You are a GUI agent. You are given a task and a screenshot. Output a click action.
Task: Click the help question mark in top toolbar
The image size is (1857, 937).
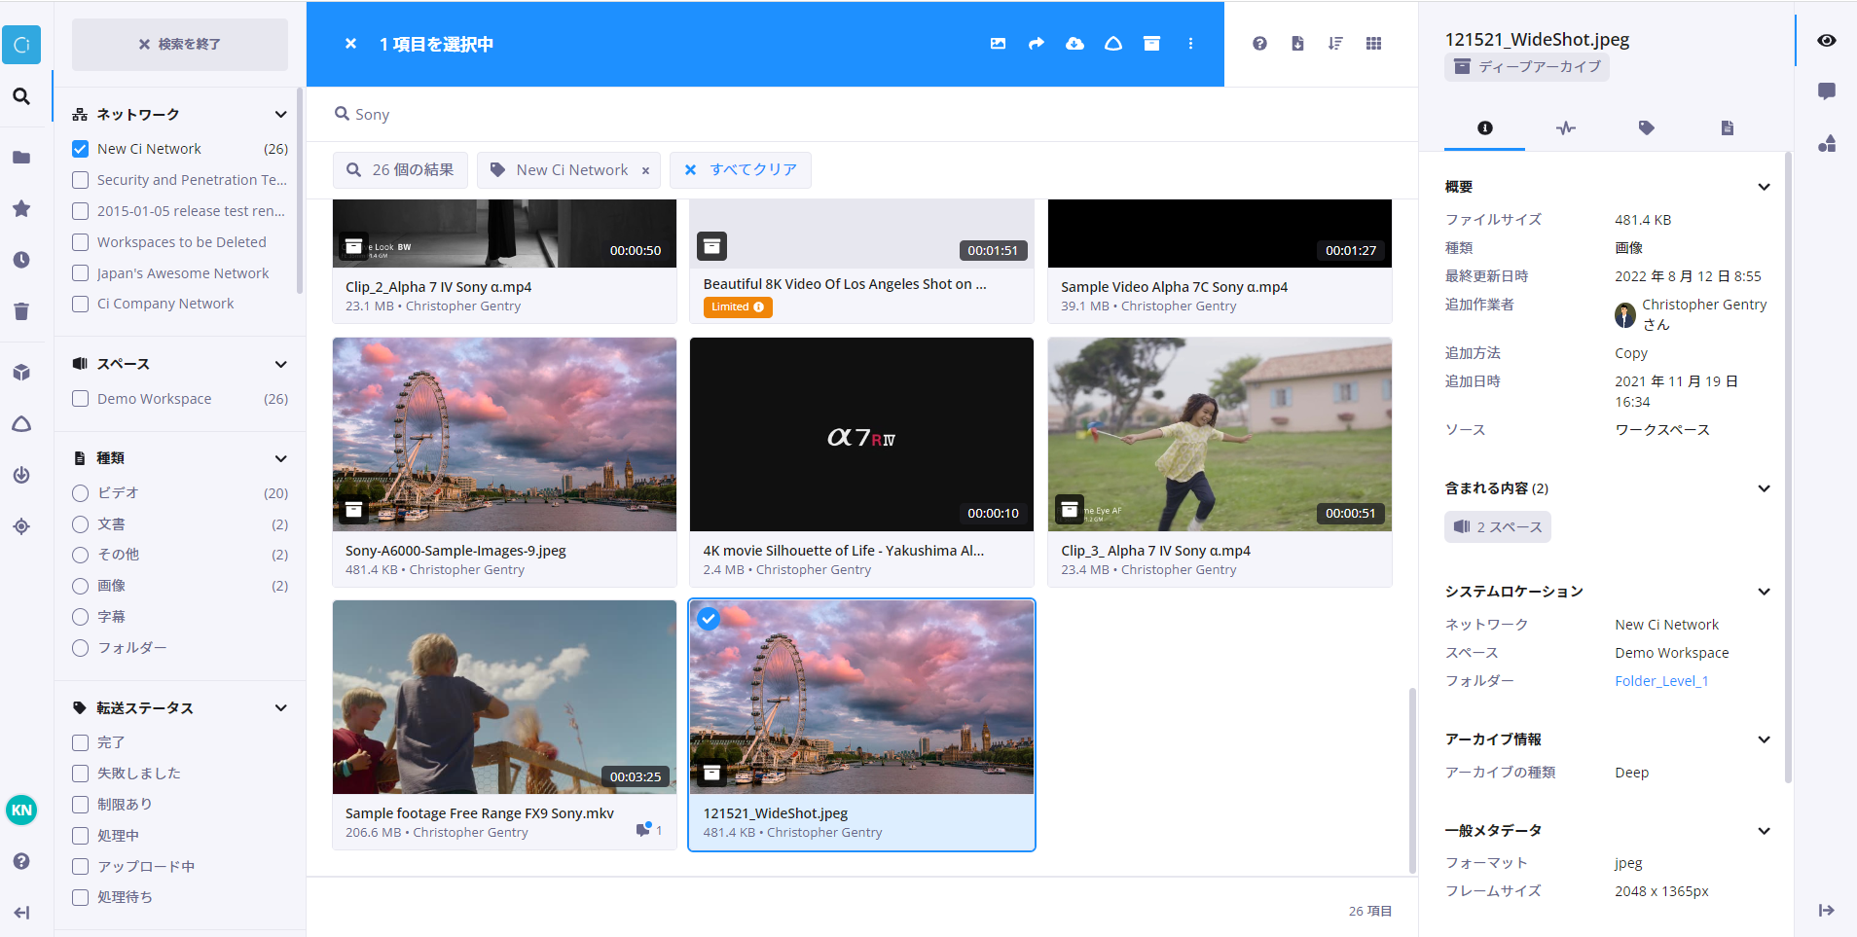click(x=1259, y=44)
